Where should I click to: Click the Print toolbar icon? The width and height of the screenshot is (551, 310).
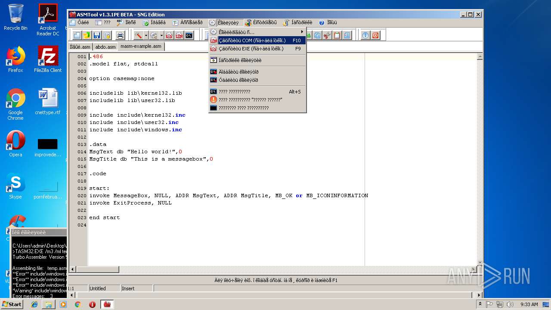120,35
